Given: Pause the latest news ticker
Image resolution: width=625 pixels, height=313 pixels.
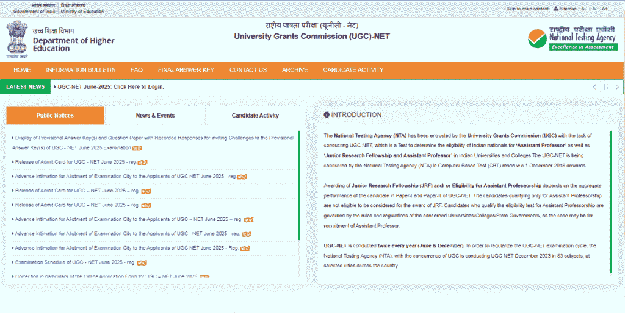Looking at the screenshot, I should tap(606, 86).
